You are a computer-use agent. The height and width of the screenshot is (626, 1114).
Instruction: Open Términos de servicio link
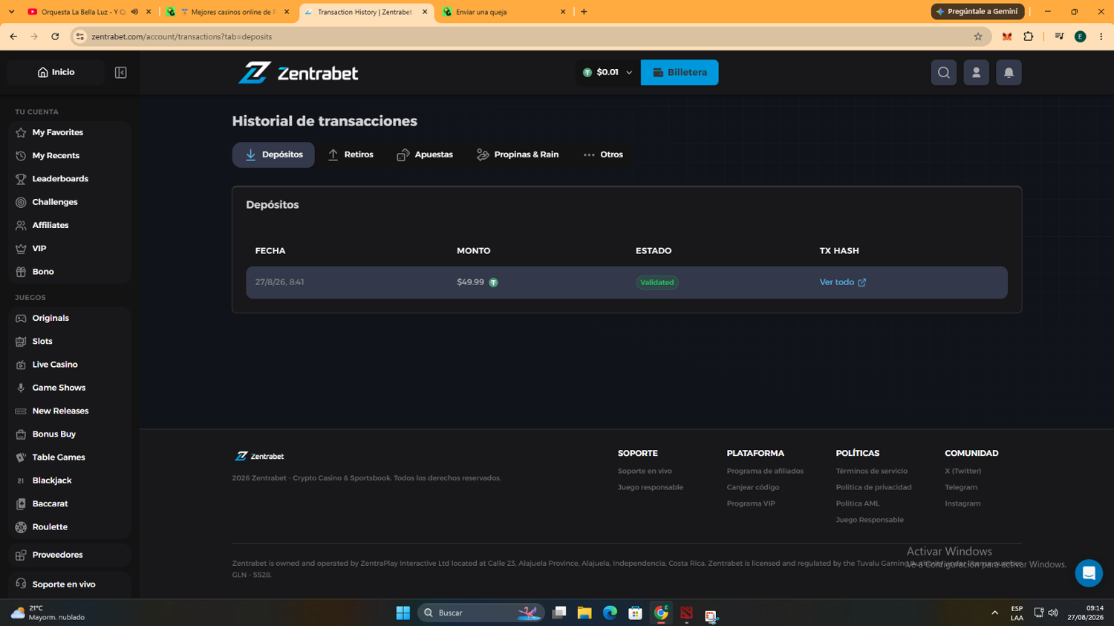pos(871,471)
